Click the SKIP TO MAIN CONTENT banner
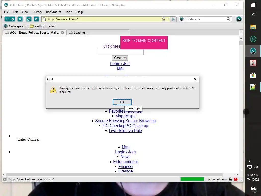Viewport: 261px width, 196px height. point(144,43)
